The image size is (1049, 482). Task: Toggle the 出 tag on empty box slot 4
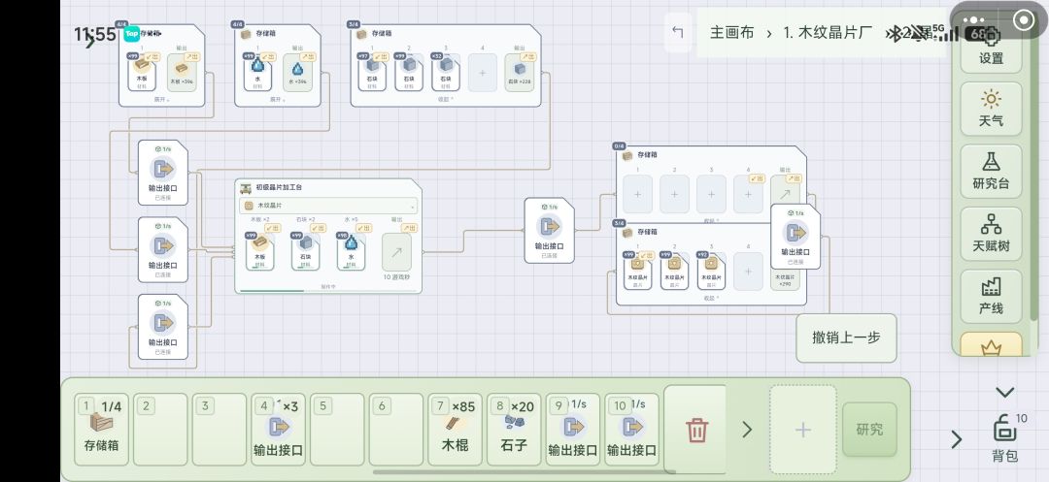(757, 178)
